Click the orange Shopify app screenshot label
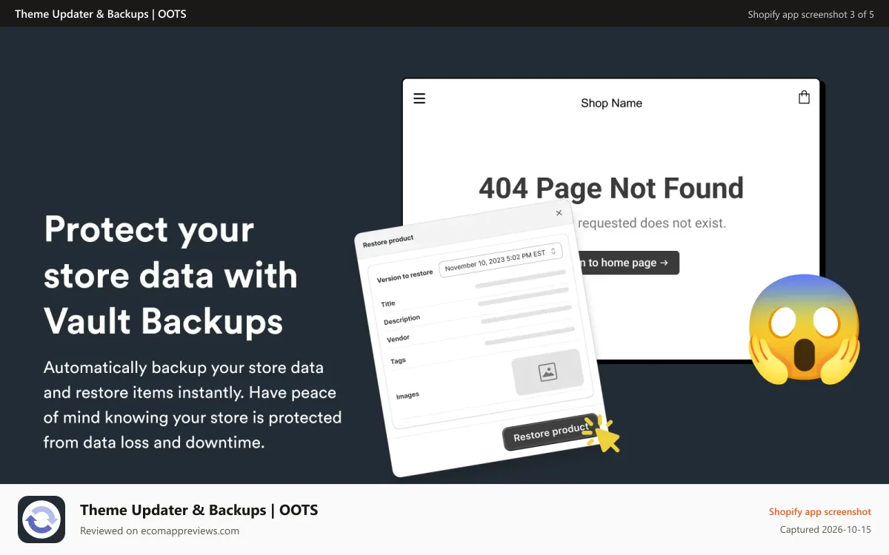889x555 pixels. pyautogui.click(x=819, y=511)
